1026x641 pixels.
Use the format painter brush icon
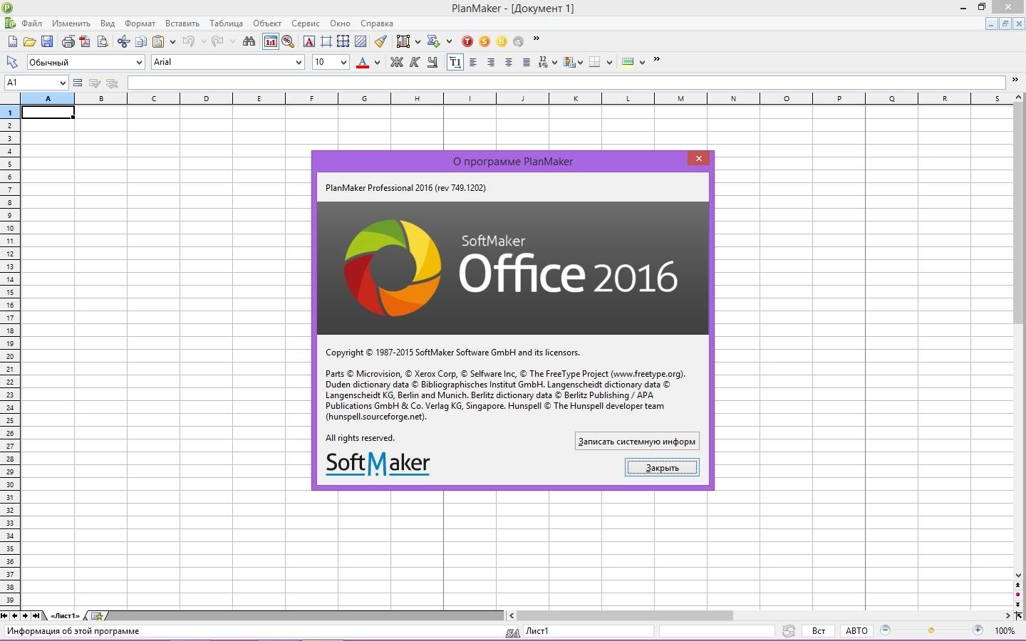381,41
